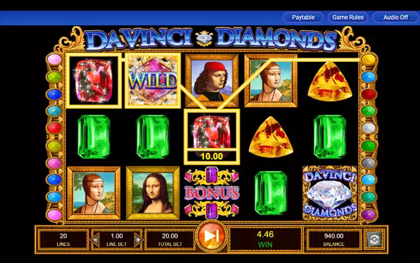
Task: Click the WILD symbol
Action: (153, 81)
